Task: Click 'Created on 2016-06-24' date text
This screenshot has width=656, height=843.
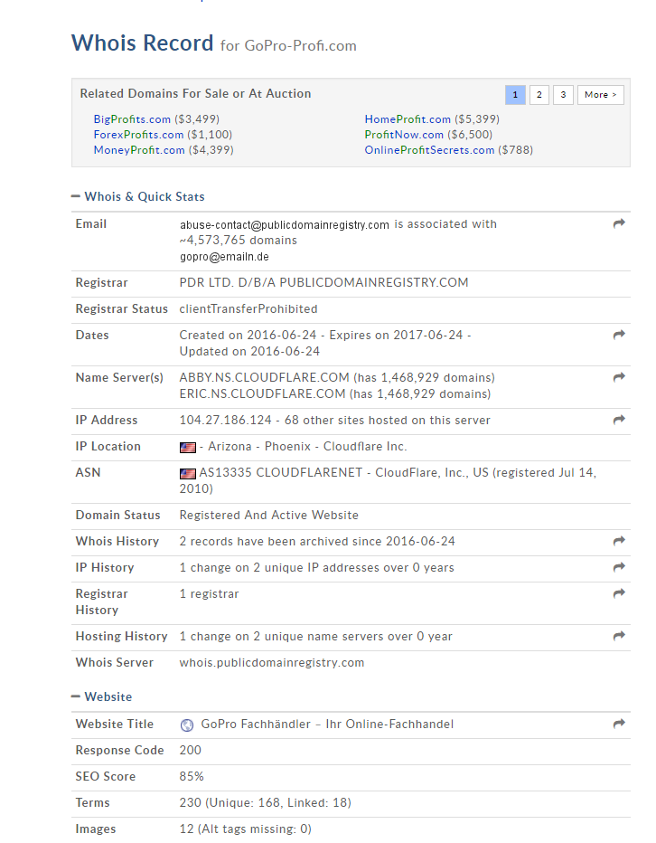Action: tap(248, 336)
